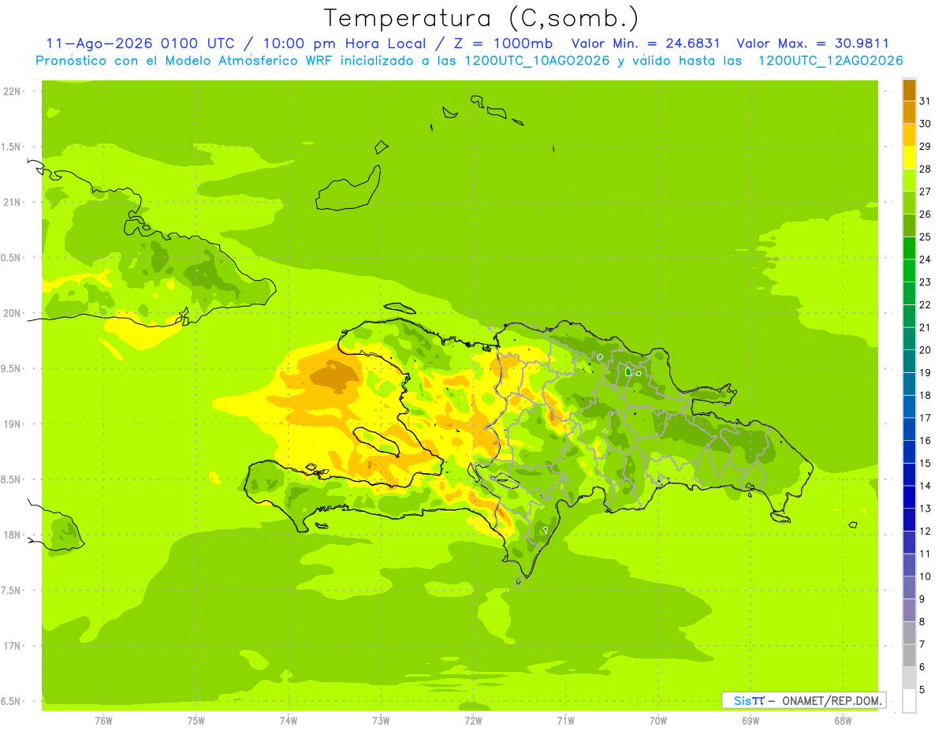Click color bar segment between 27 and 28

pyautogui.click(x=909, y=180)
